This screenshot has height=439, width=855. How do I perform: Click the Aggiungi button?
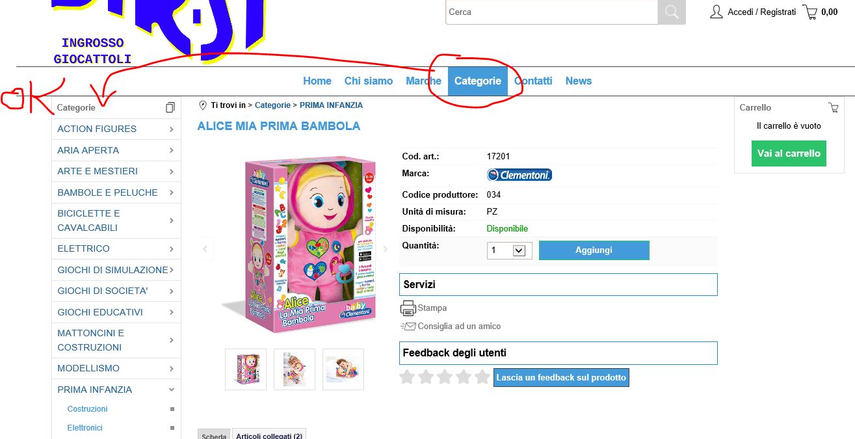tap(594, 250)
